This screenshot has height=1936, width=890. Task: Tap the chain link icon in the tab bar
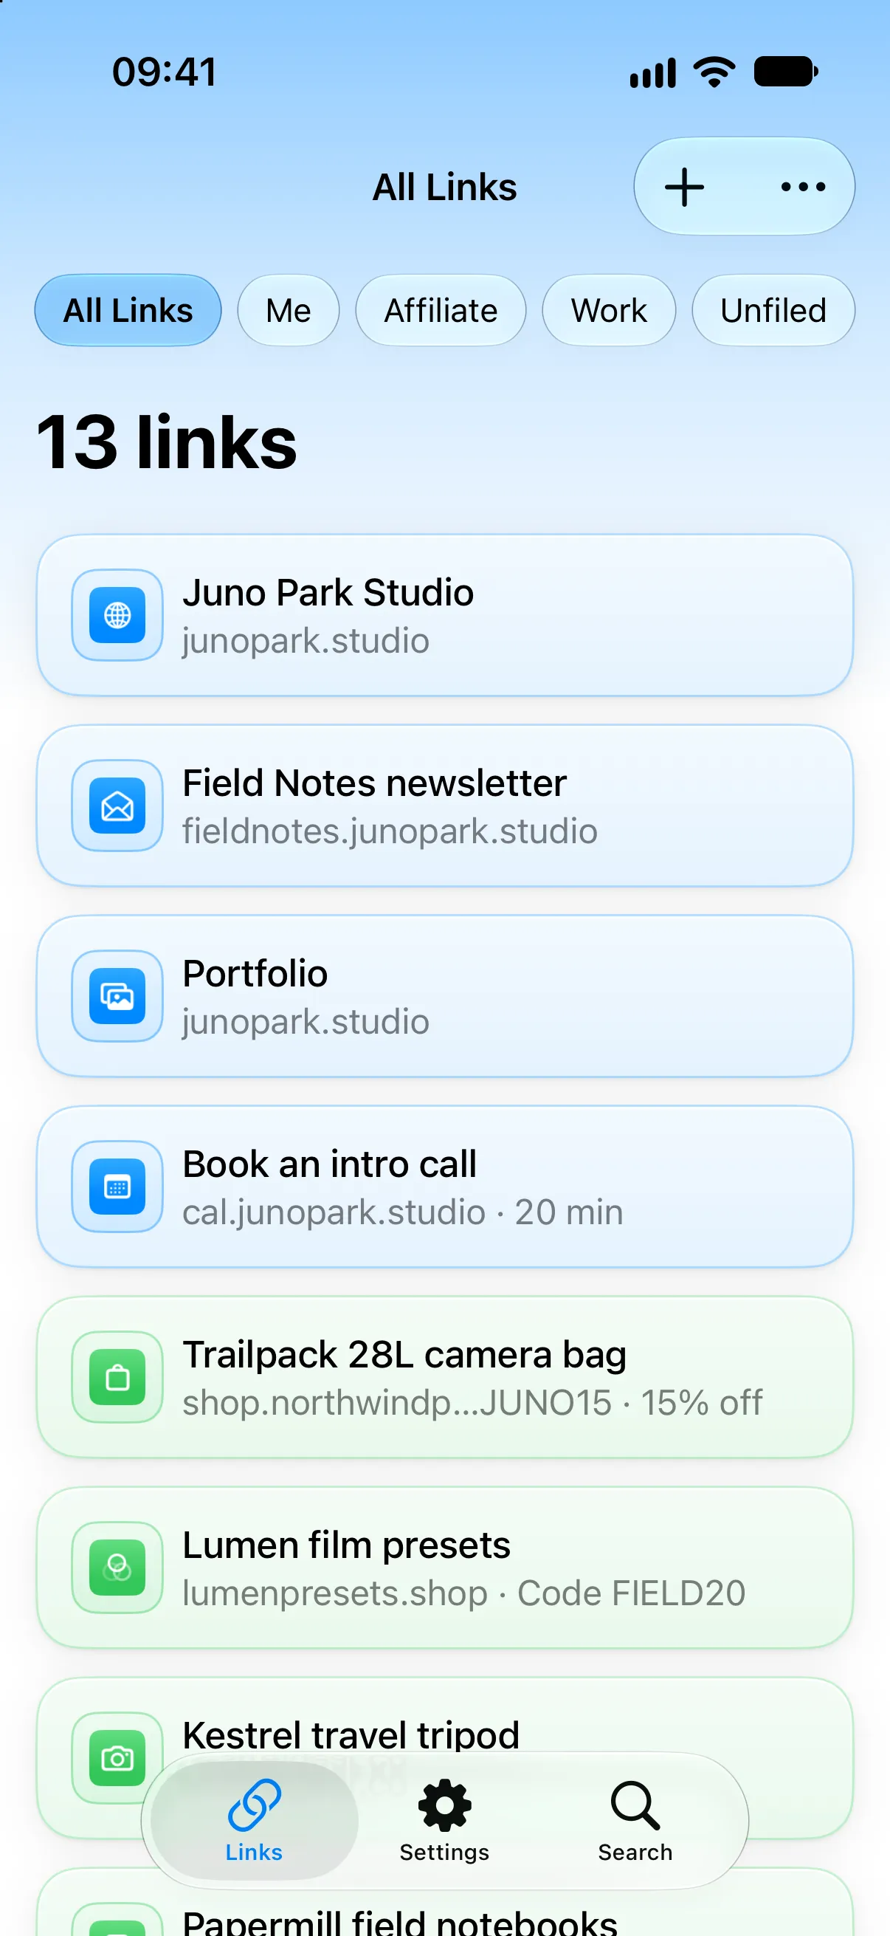(x=254, y=1805)
